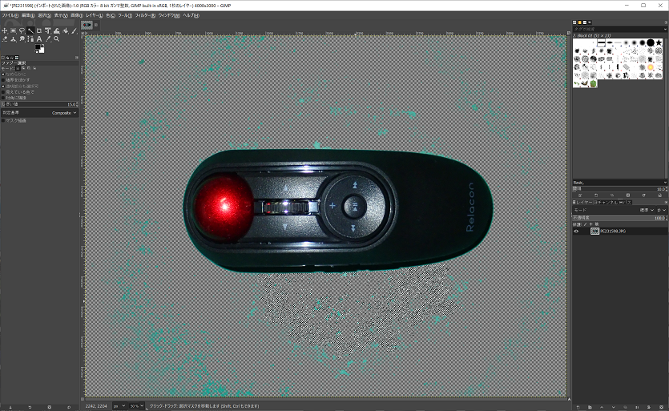This screenshot has width=669, height=411.
Task: Select the replace selection mode button
Action: (18, 68)
